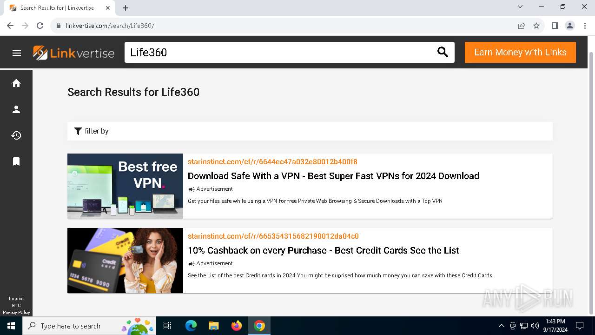Click the Linkvertise logo
Viewport: 595px width, 335px height.
point(73,53)
